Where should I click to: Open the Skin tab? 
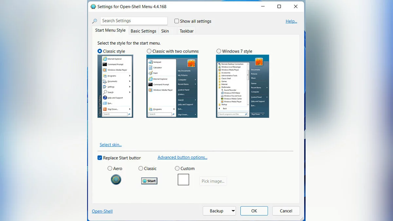165,31
